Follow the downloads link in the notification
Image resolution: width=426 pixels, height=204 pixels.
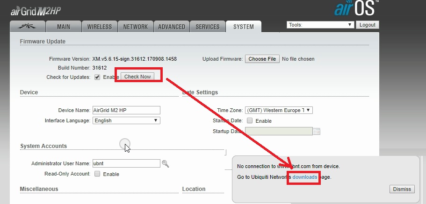[305, 177]
